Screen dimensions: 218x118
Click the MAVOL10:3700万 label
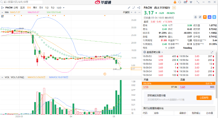(59, 77)
